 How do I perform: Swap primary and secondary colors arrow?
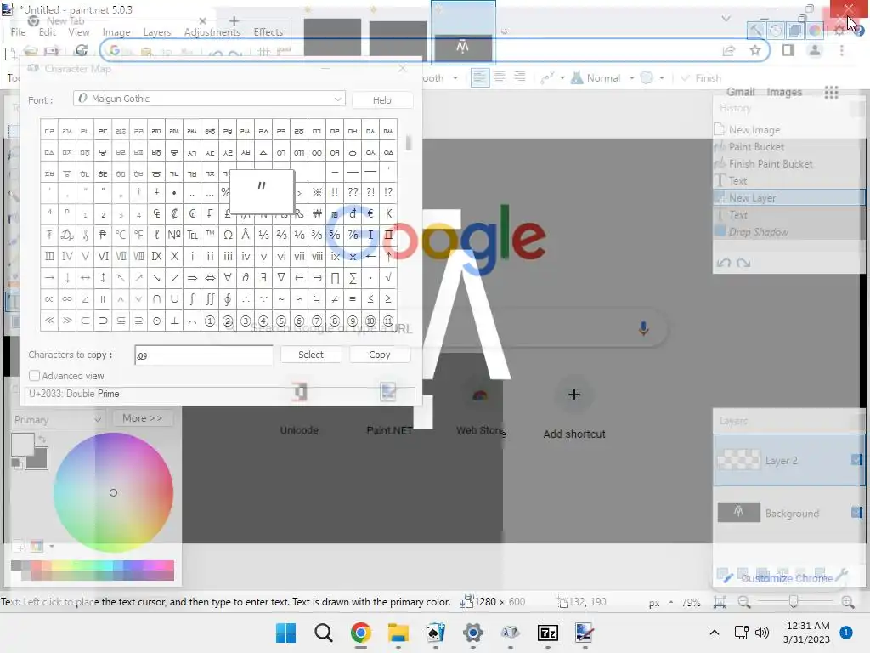(x=42, y=439)
